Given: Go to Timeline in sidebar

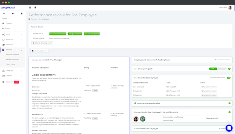Looking at the screenshot, I should [x=8, y=23].
